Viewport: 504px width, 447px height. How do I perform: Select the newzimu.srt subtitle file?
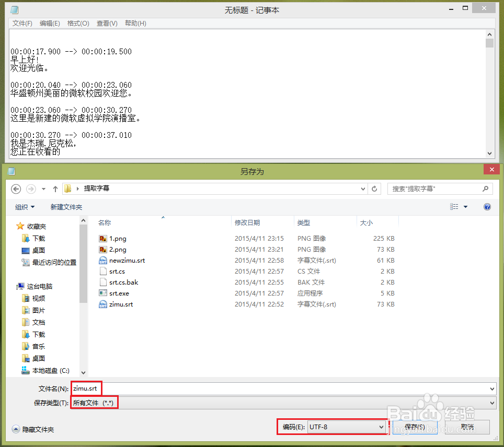pos(127,261)
